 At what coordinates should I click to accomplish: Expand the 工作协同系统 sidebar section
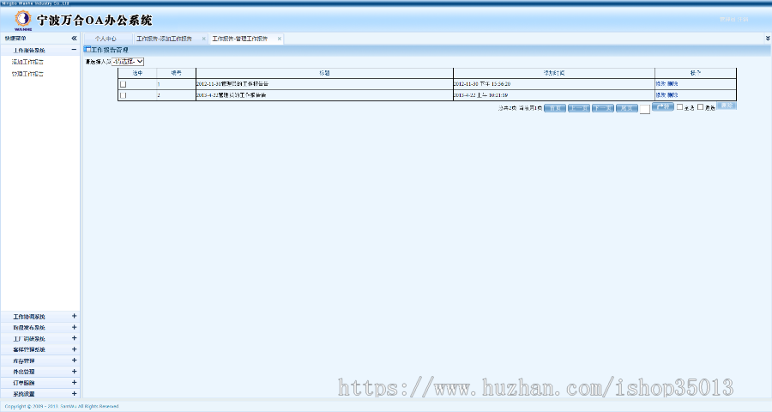[x=75, y=317]
